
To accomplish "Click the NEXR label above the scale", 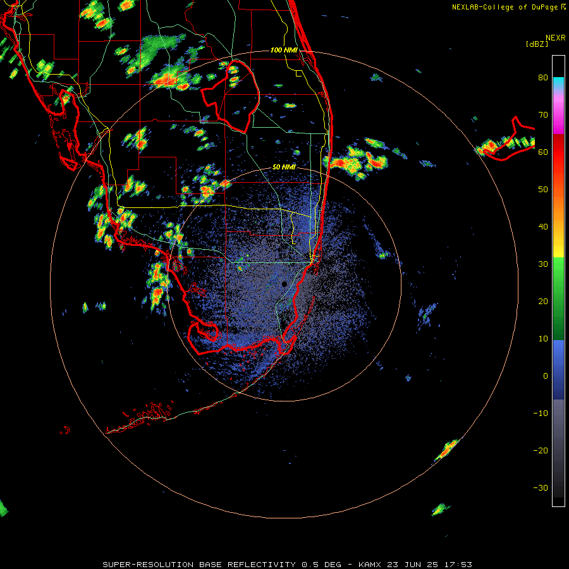I will point(555,38).
